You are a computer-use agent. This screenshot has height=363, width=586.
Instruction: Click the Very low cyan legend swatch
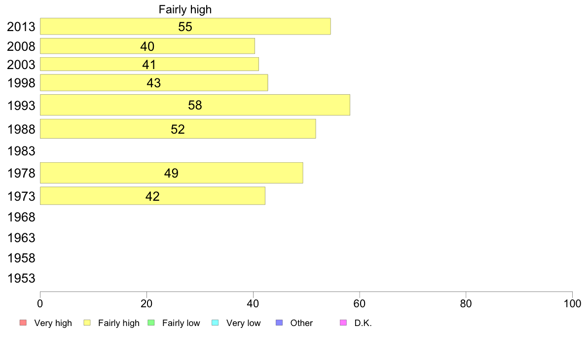215,323
